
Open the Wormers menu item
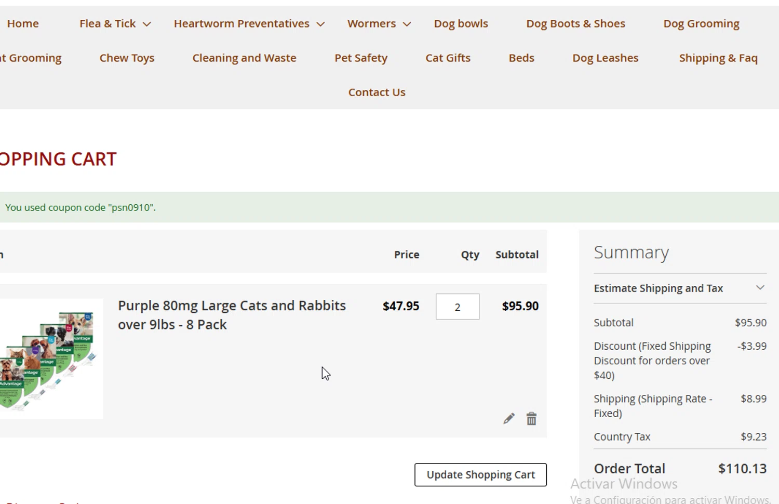tap(371, 23)
